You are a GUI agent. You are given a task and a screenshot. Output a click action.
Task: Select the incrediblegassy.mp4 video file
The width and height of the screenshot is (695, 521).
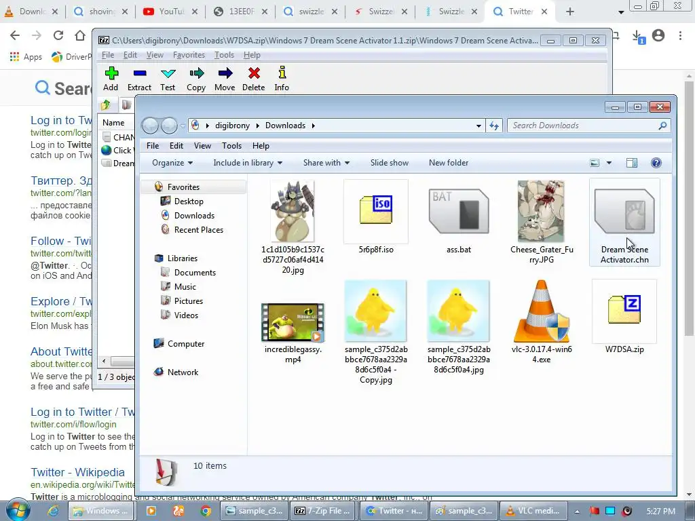click(x=293, y=333)
